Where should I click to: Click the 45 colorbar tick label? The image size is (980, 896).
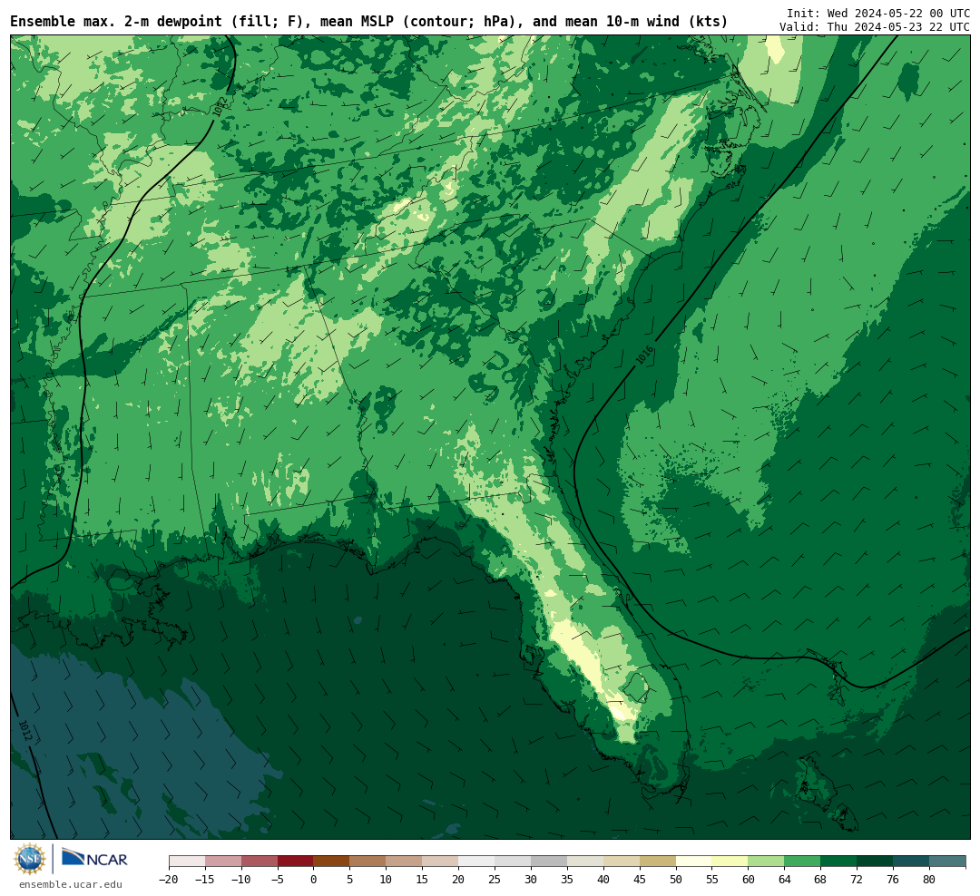tap(640, 880)
